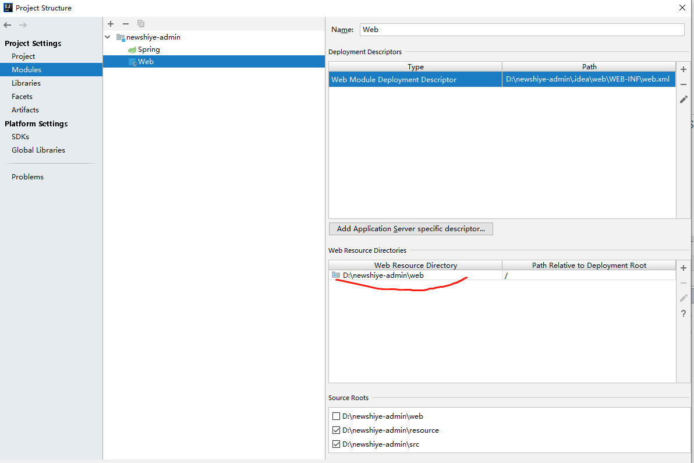This screenshot has height=463, width=694.
Task: Open the Libraries settings
Action: tap(26, 83)
